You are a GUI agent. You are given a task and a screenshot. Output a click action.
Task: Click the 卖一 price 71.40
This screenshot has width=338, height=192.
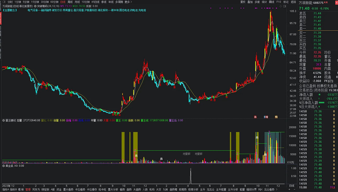click(317, 29)
